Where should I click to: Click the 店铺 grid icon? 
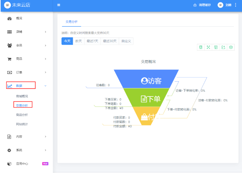[9, 32]
